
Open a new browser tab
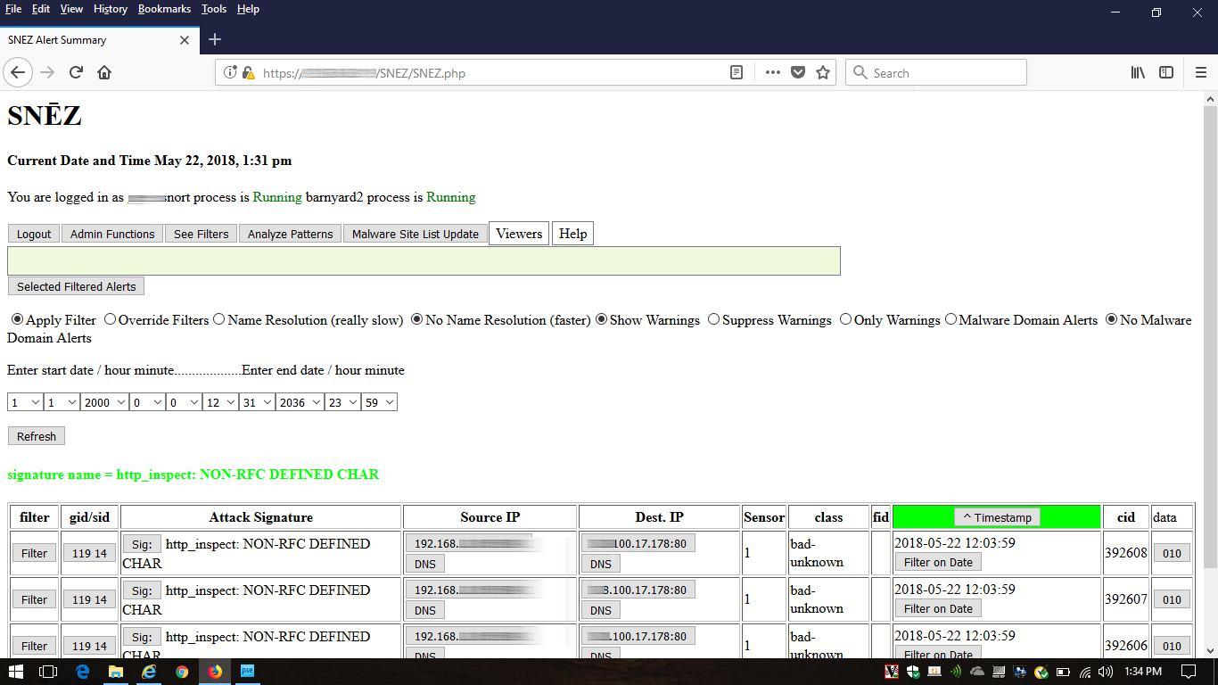click(214, 39)
